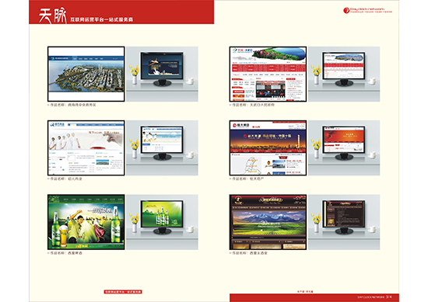Click the caption under the beer advertisement screenshot
This screenshot has width=428, height=302.
tap(65, 253)
